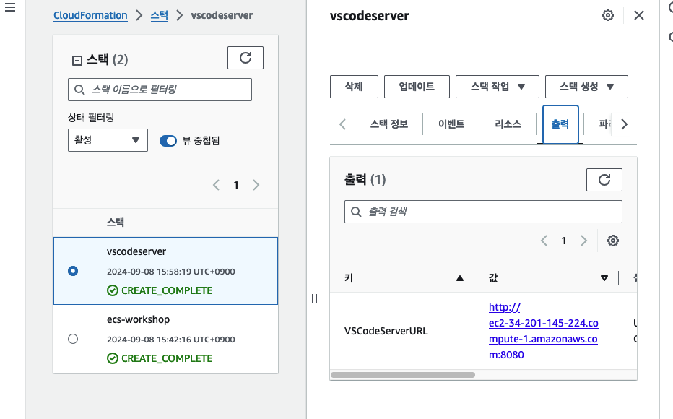
Task: Focus the stack name filter field
Action: tap(160, 90)
